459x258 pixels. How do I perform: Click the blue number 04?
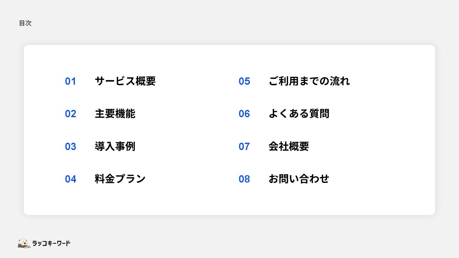(x=70, y=179)
